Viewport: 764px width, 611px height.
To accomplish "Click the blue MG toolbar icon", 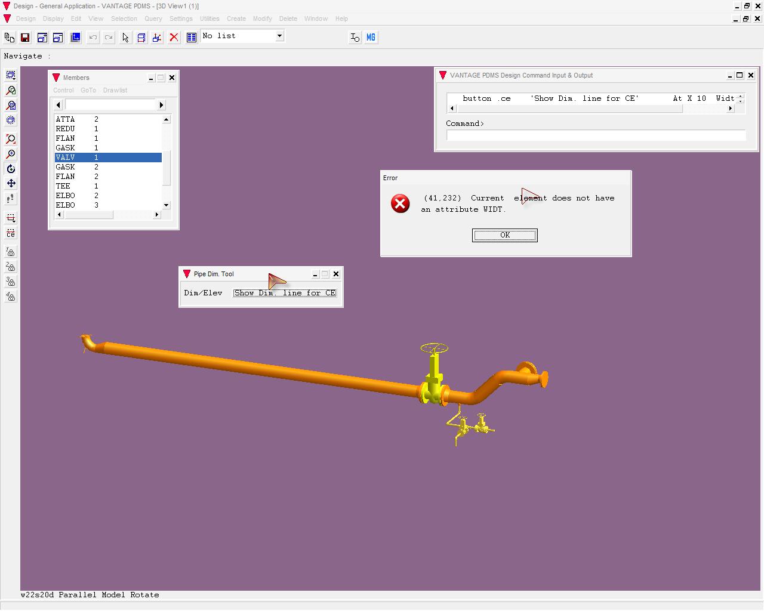I will (371, 38).
